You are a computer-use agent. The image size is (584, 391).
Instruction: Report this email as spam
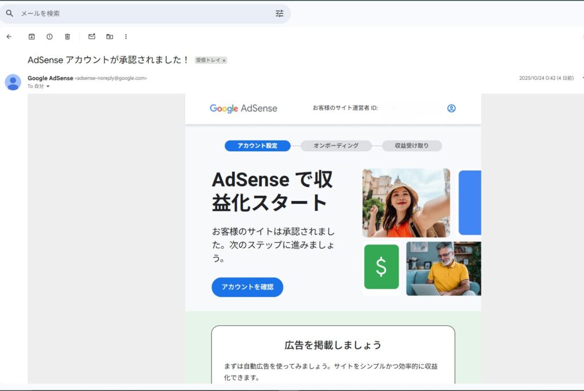pyautogui.click(x=50, y=37)
